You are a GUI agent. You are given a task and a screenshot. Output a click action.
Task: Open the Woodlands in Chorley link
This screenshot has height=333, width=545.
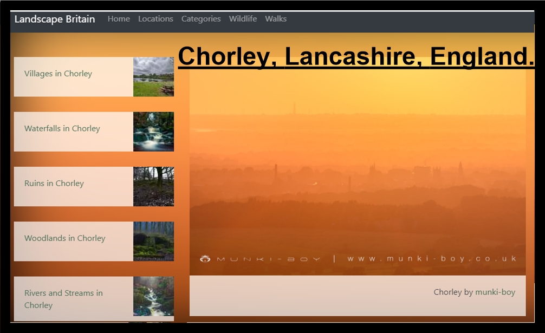[x=64, y=238]
